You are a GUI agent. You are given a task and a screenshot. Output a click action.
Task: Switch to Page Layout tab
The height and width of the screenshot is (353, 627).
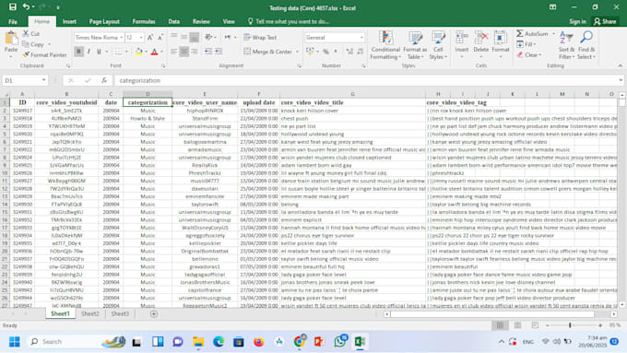click(x=104, y=21)
